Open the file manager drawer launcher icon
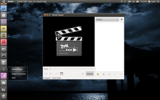This screenshot has width=160, height=100. (4, 83)
